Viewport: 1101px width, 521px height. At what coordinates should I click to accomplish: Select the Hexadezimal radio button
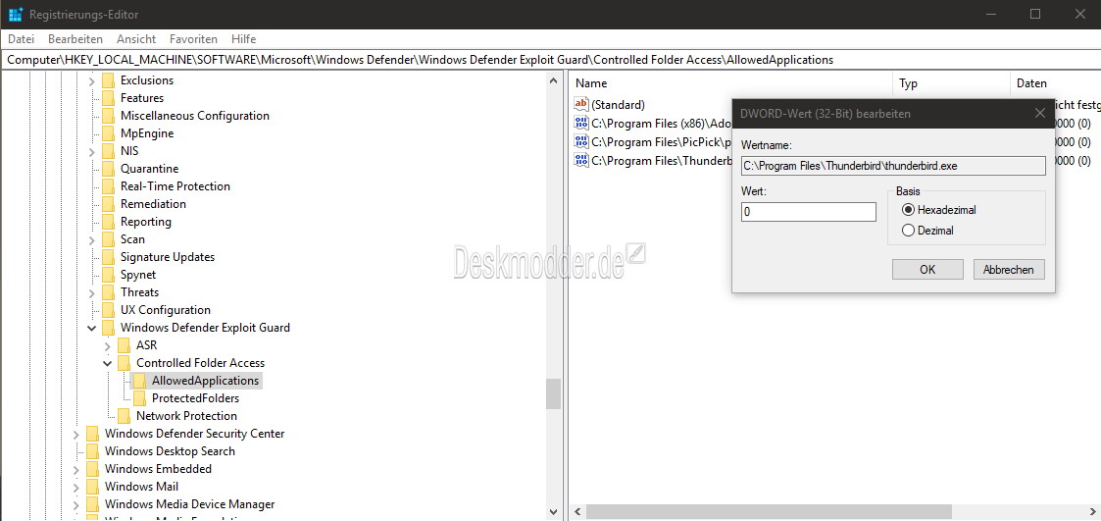[909, 210]
